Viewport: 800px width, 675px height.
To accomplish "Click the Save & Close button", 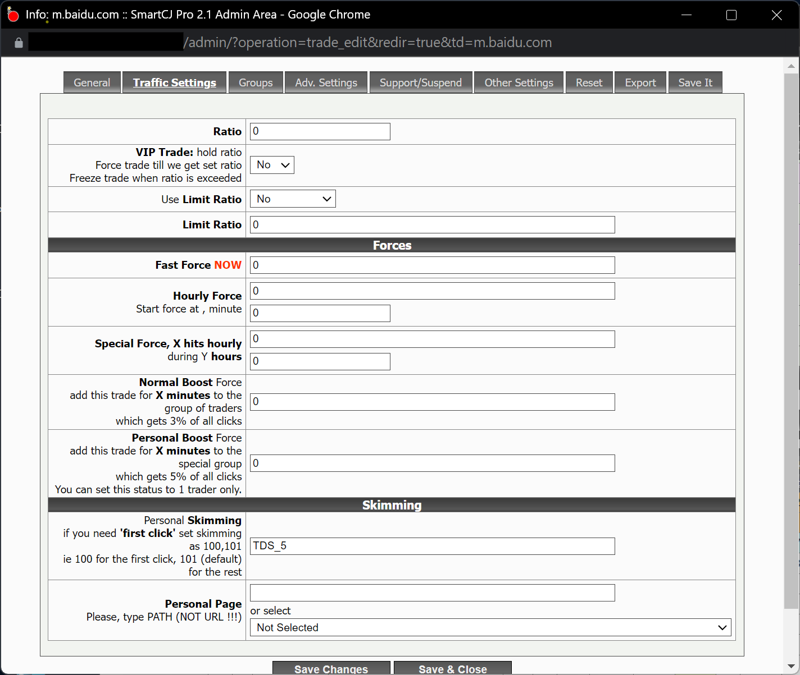I will pyautogui.click(x=453, y=668).
